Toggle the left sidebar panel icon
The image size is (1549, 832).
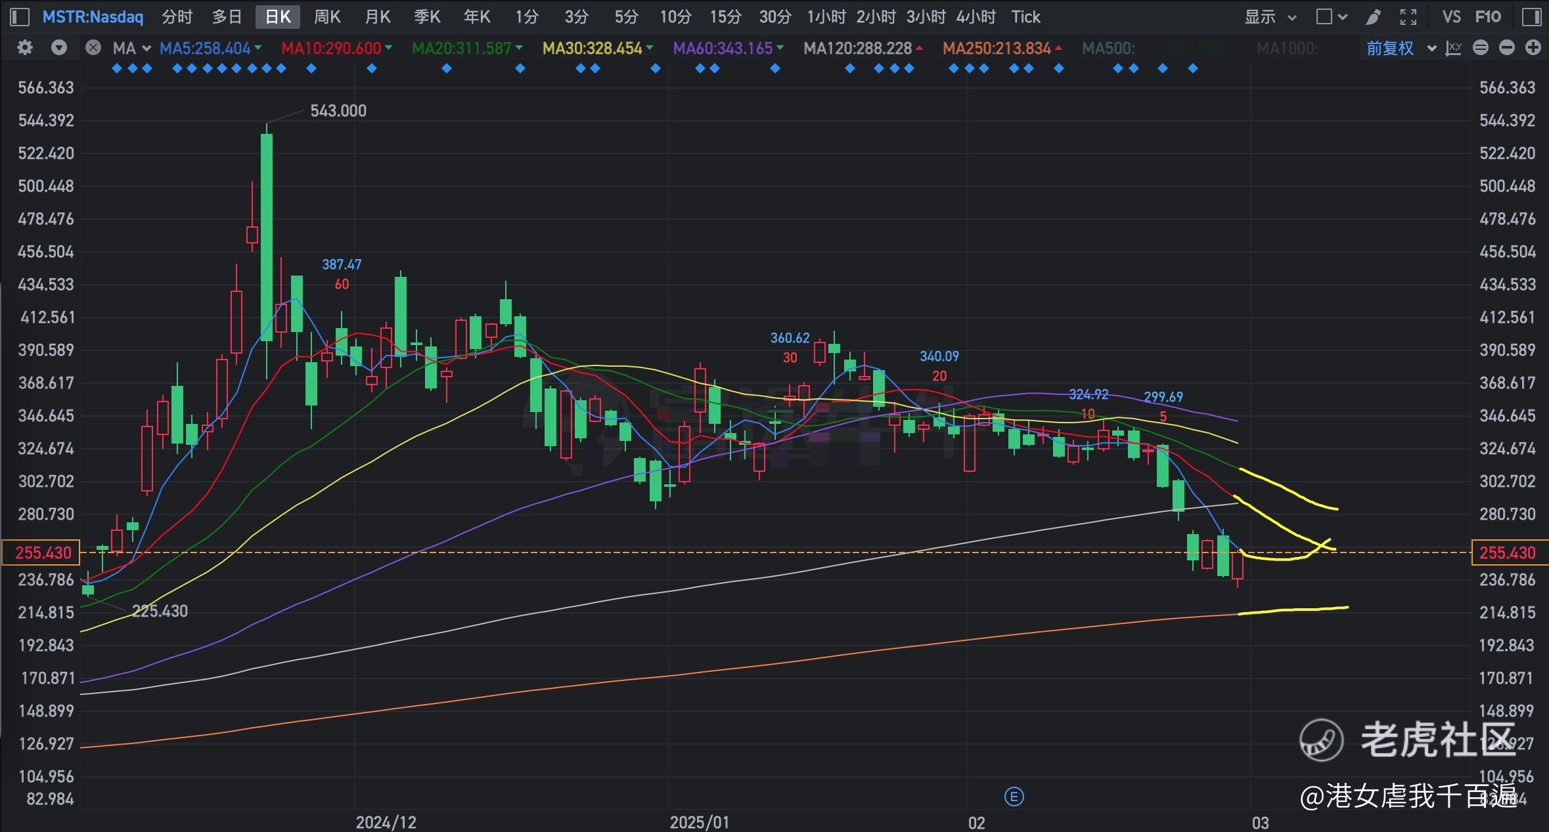tap(20, 16)
